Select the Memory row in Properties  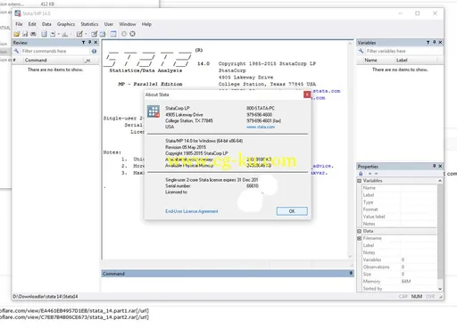coord(399,281)
